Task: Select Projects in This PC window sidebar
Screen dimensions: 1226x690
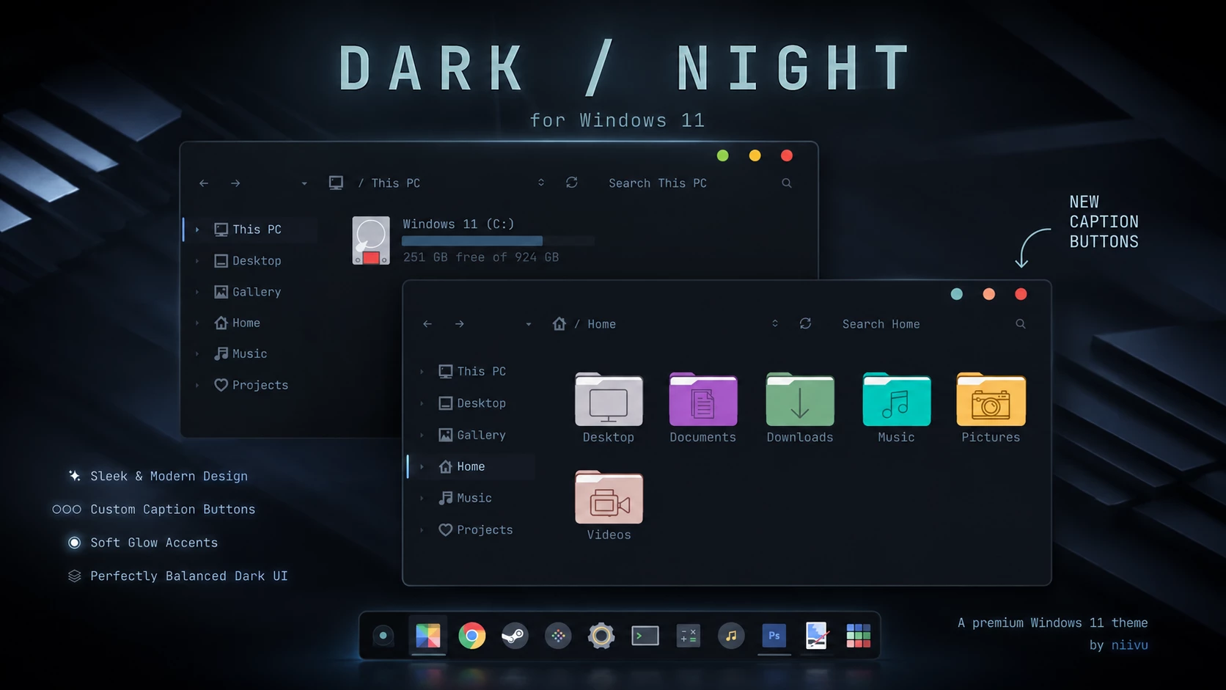Action: coord(250,385)
